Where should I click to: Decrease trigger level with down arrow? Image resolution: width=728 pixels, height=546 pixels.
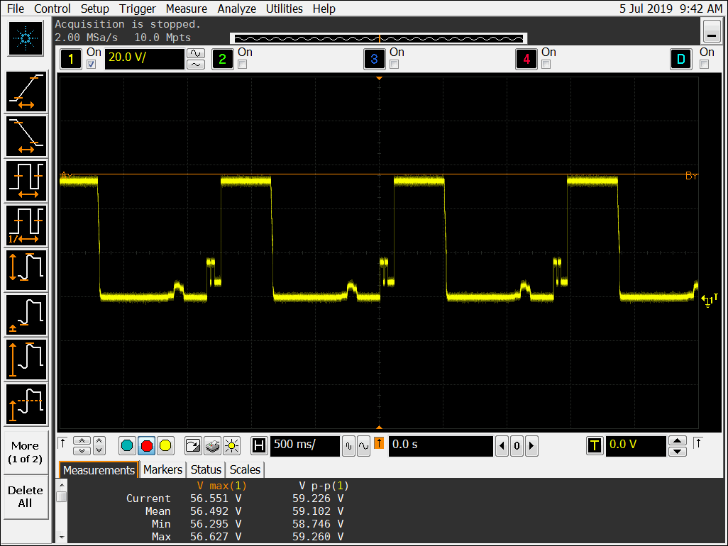(x=678, y=452)
